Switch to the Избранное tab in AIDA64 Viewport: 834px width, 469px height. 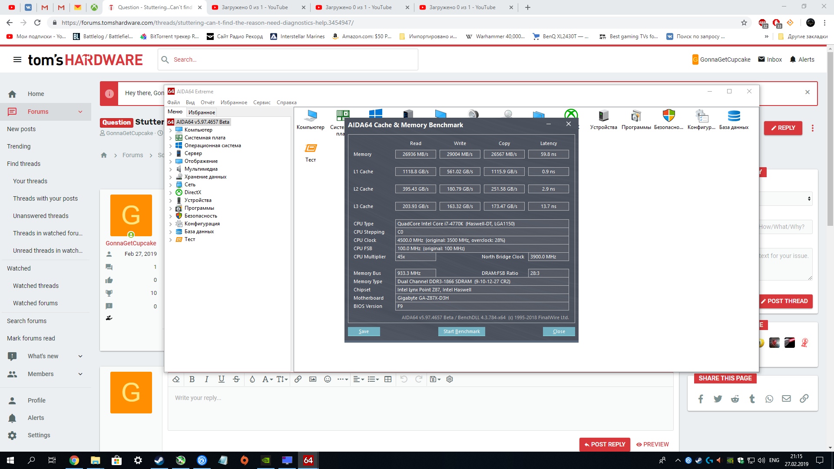[202, 112]
